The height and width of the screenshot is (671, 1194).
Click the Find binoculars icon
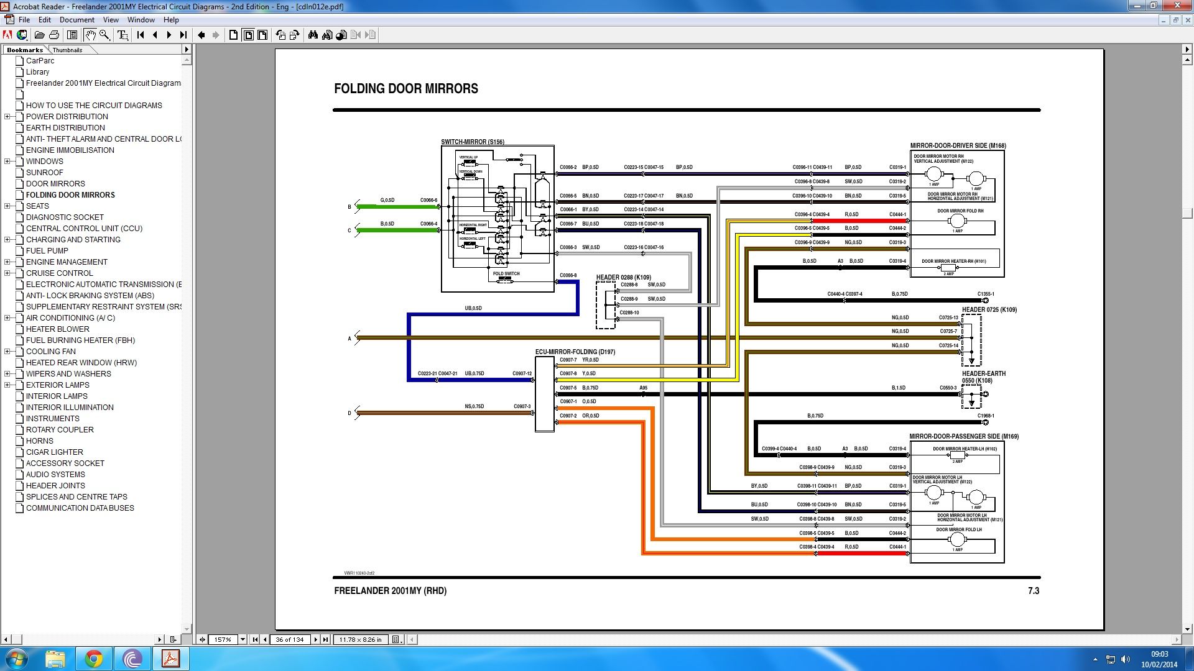tap(313, 35)
